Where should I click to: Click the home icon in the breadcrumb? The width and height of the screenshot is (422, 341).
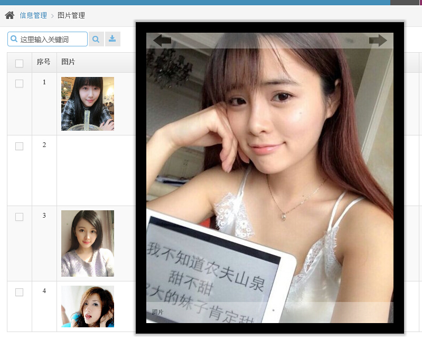[10, 15]
